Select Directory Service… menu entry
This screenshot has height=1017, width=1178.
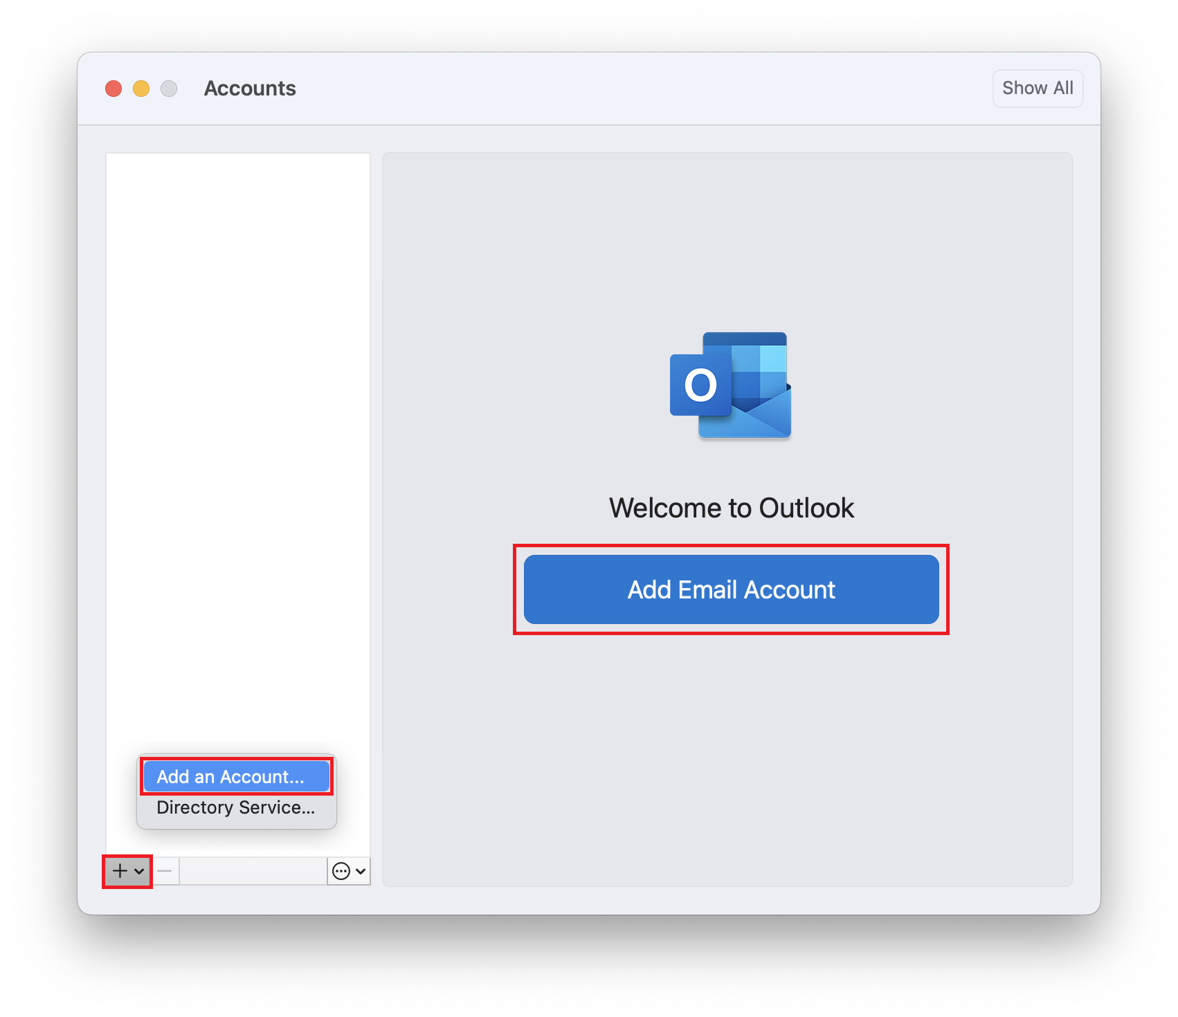point(236,807)
